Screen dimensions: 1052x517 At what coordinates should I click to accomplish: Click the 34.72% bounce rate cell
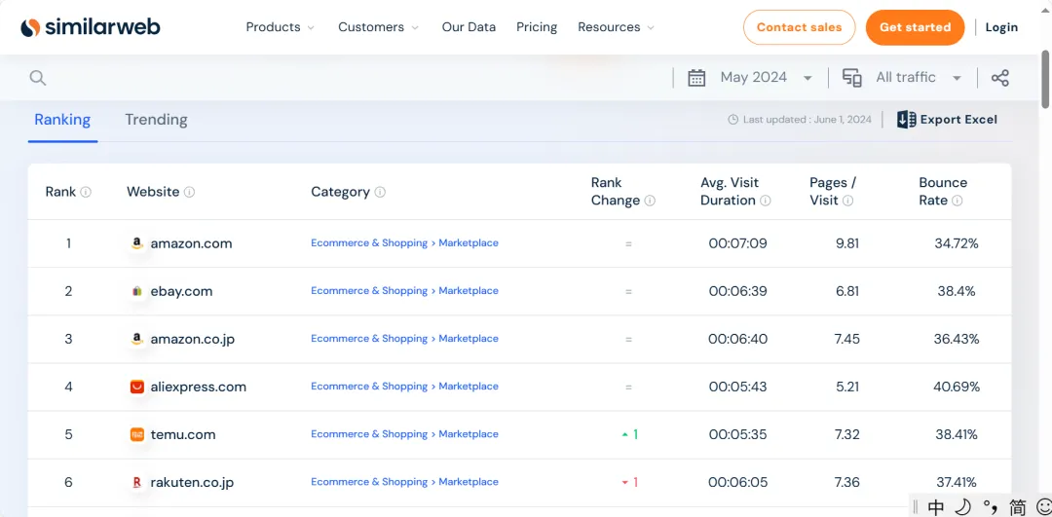(957, 243)
